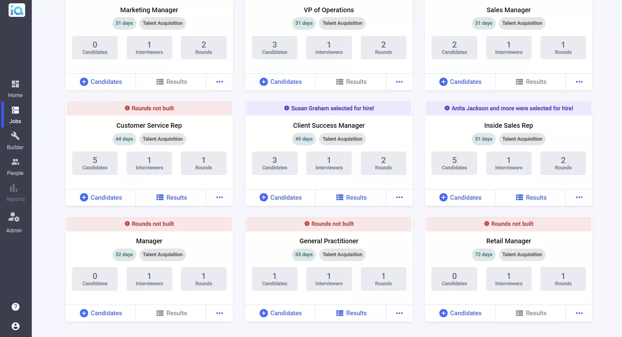
Task: Click the iQ logo at top left
Action: pos(16,10)
